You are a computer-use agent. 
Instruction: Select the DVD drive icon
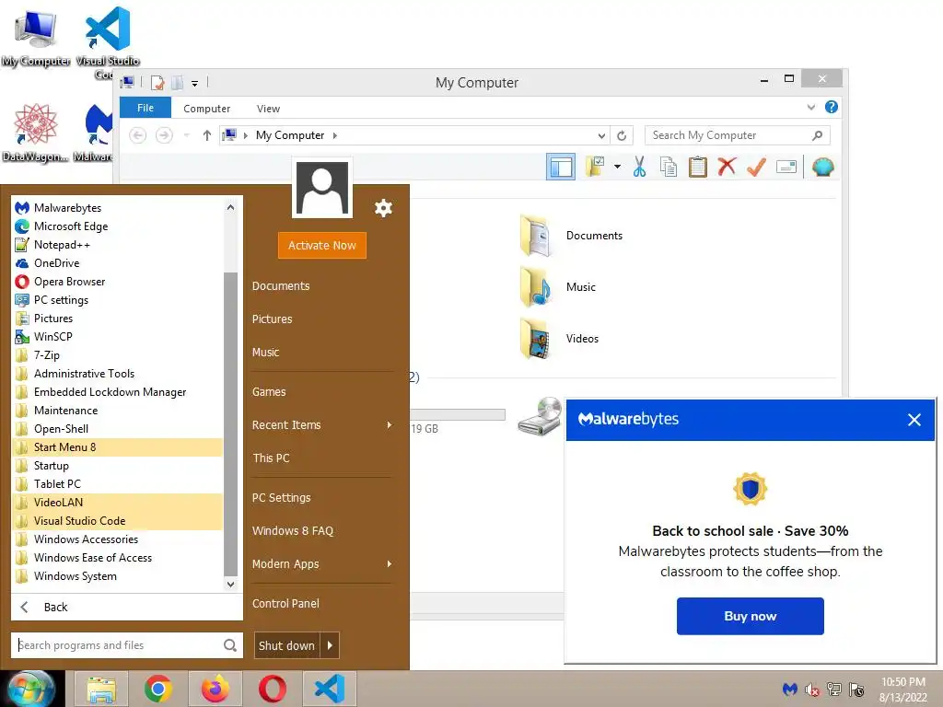pos(540,416)
